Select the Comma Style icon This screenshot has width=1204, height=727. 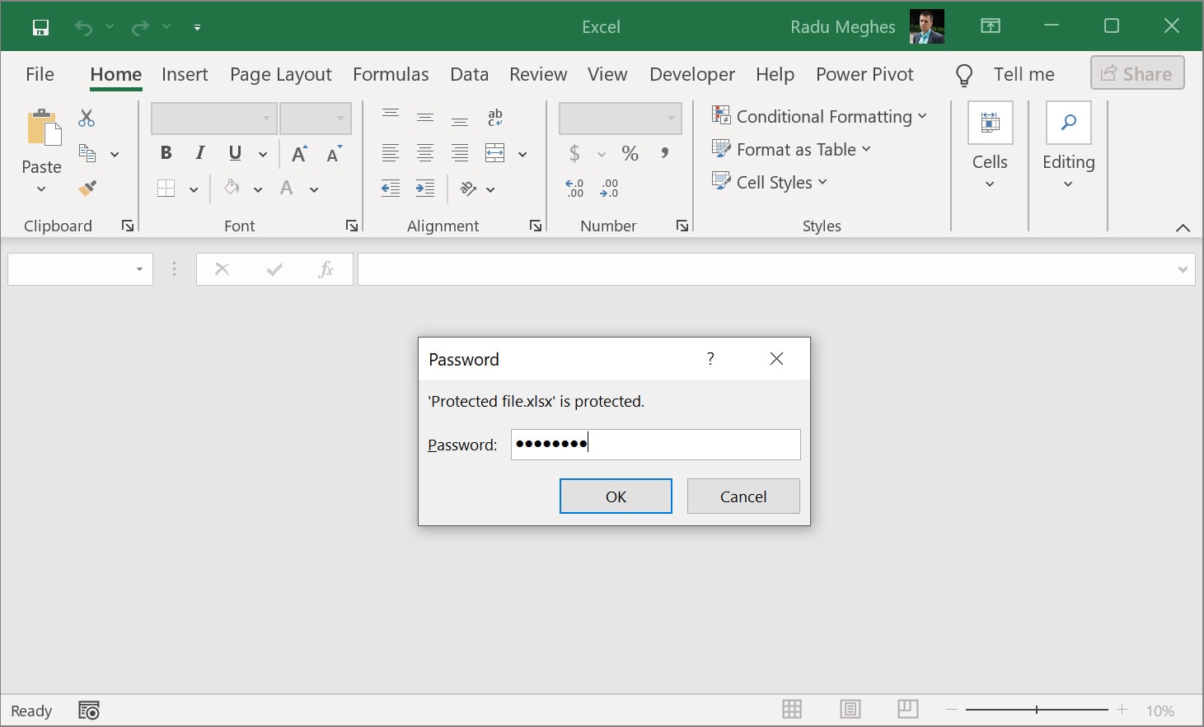pos(664,153)
